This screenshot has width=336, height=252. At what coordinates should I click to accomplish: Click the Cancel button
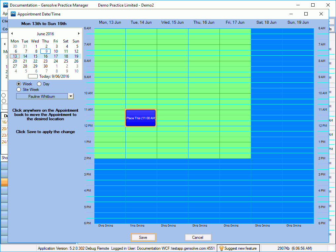[198, 238]
